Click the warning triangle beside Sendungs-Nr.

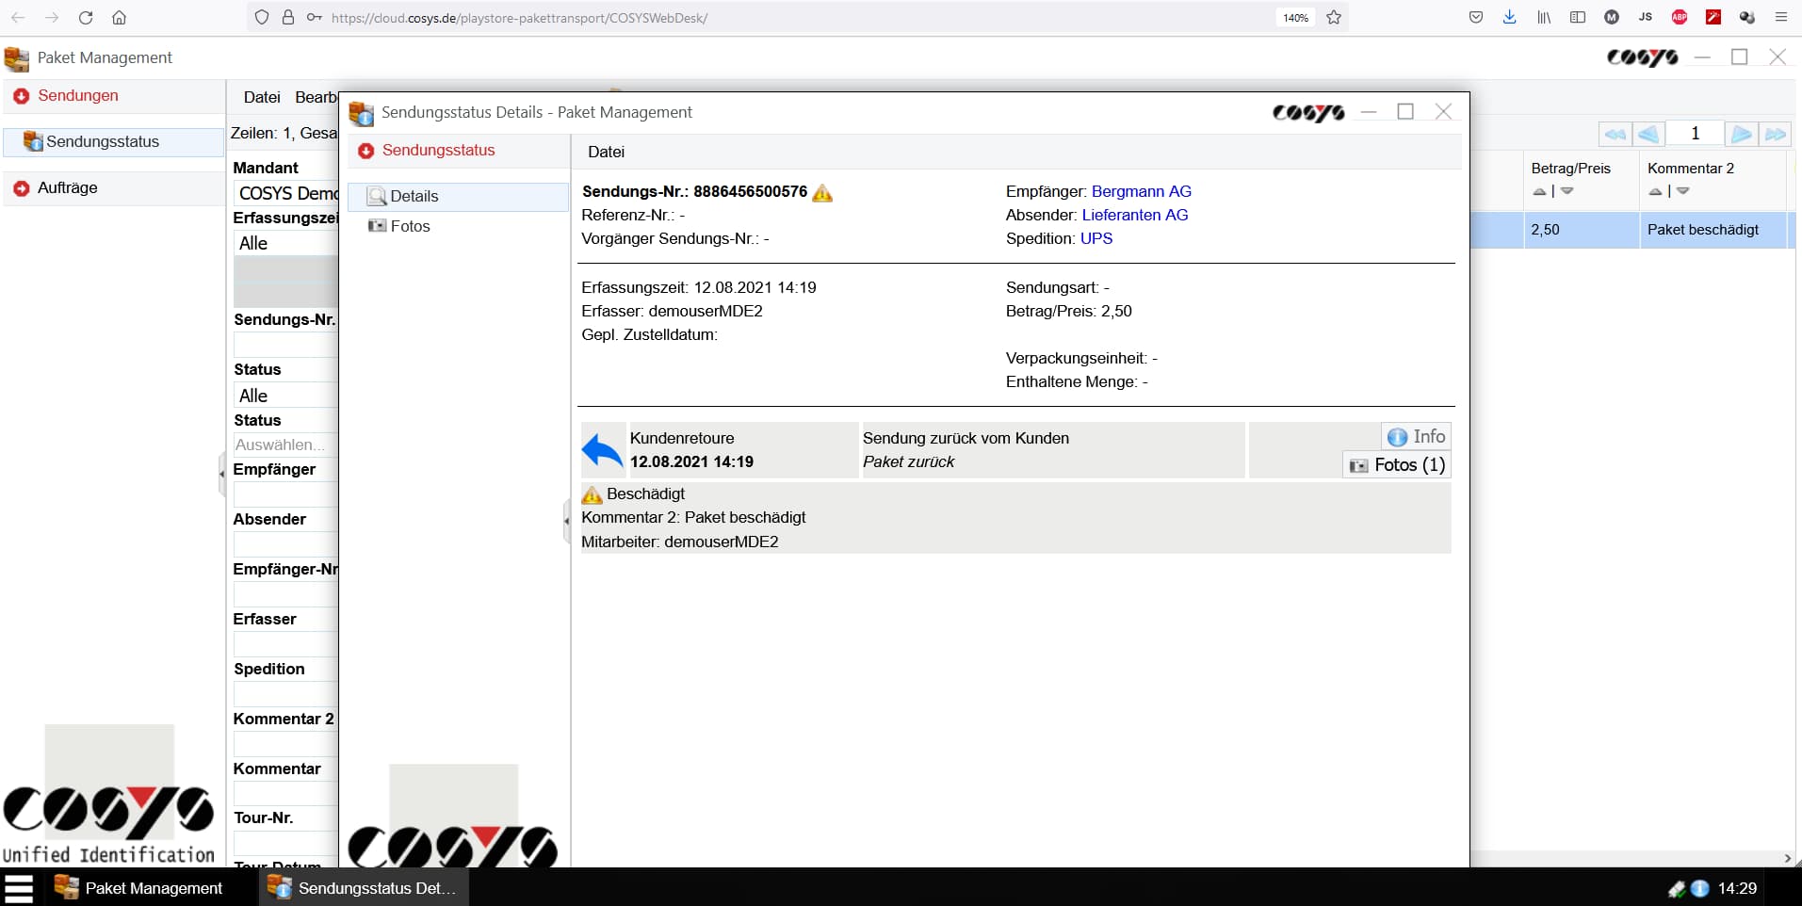point(822,193)
